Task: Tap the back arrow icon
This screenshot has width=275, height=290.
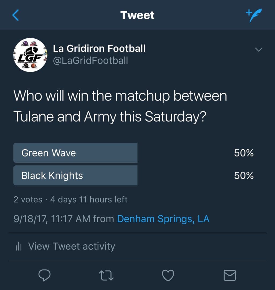Action: pyautogui.click(x=16, y=15)
